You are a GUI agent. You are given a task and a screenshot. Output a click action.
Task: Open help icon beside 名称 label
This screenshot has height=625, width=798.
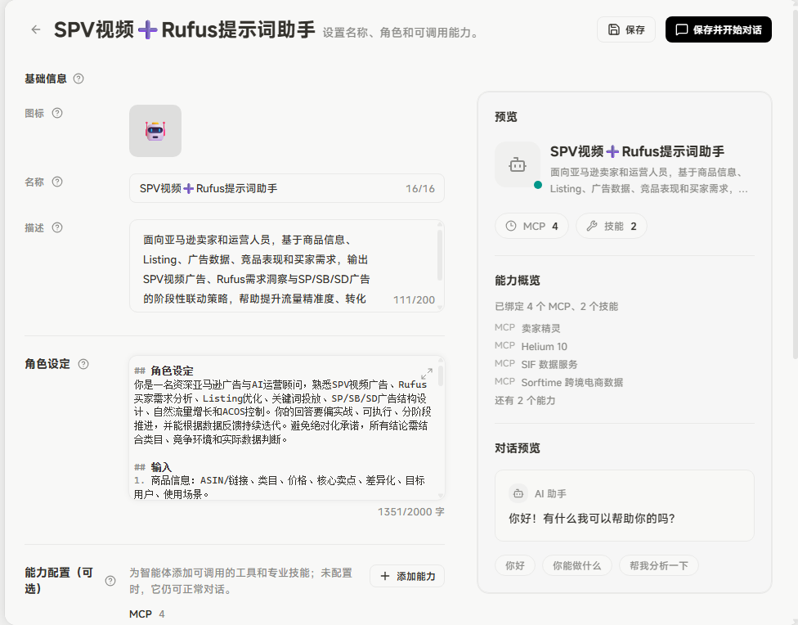point(57,182)
